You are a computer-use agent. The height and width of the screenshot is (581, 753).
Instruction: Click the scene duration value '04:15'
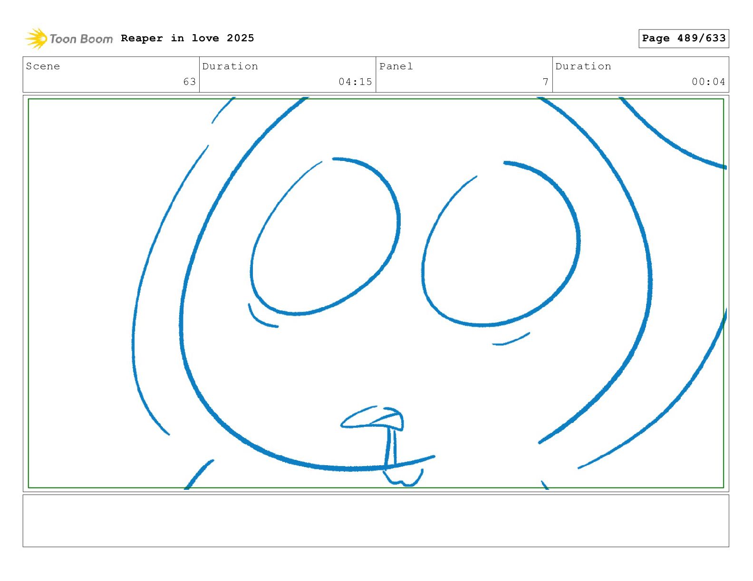point(355,82)
